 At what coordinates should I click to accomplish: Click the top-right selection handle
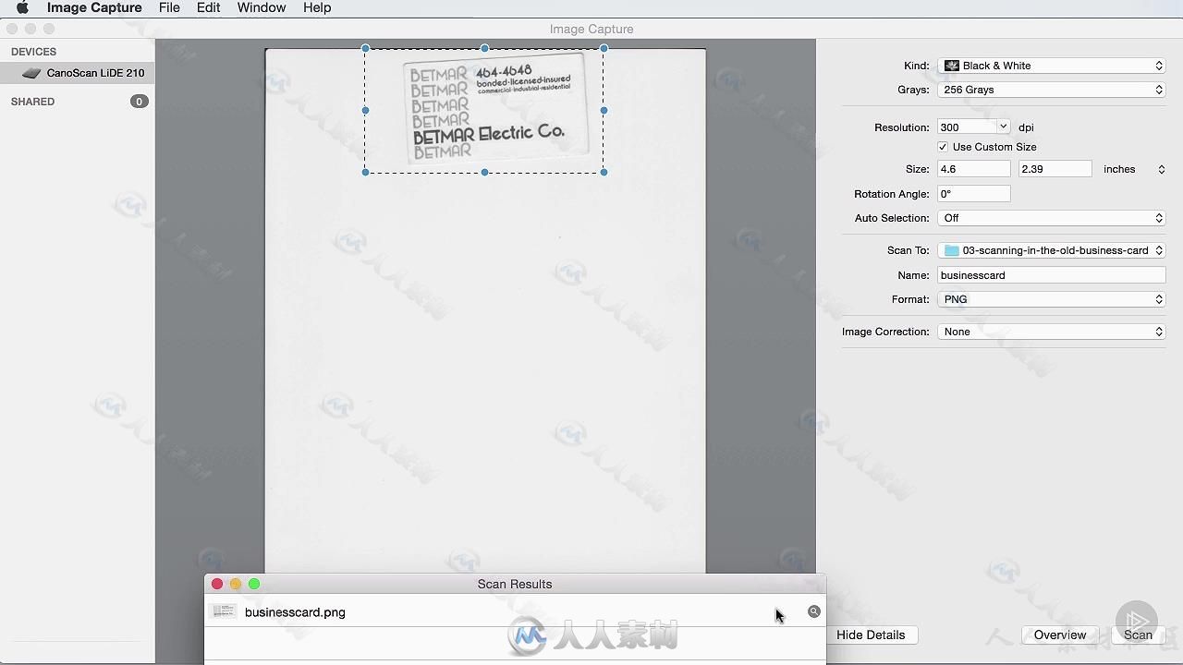604,48
